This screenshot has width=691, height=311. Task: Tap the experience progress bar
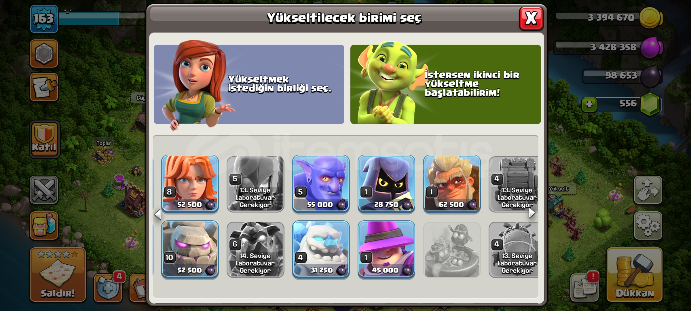[x=102, y=18]
